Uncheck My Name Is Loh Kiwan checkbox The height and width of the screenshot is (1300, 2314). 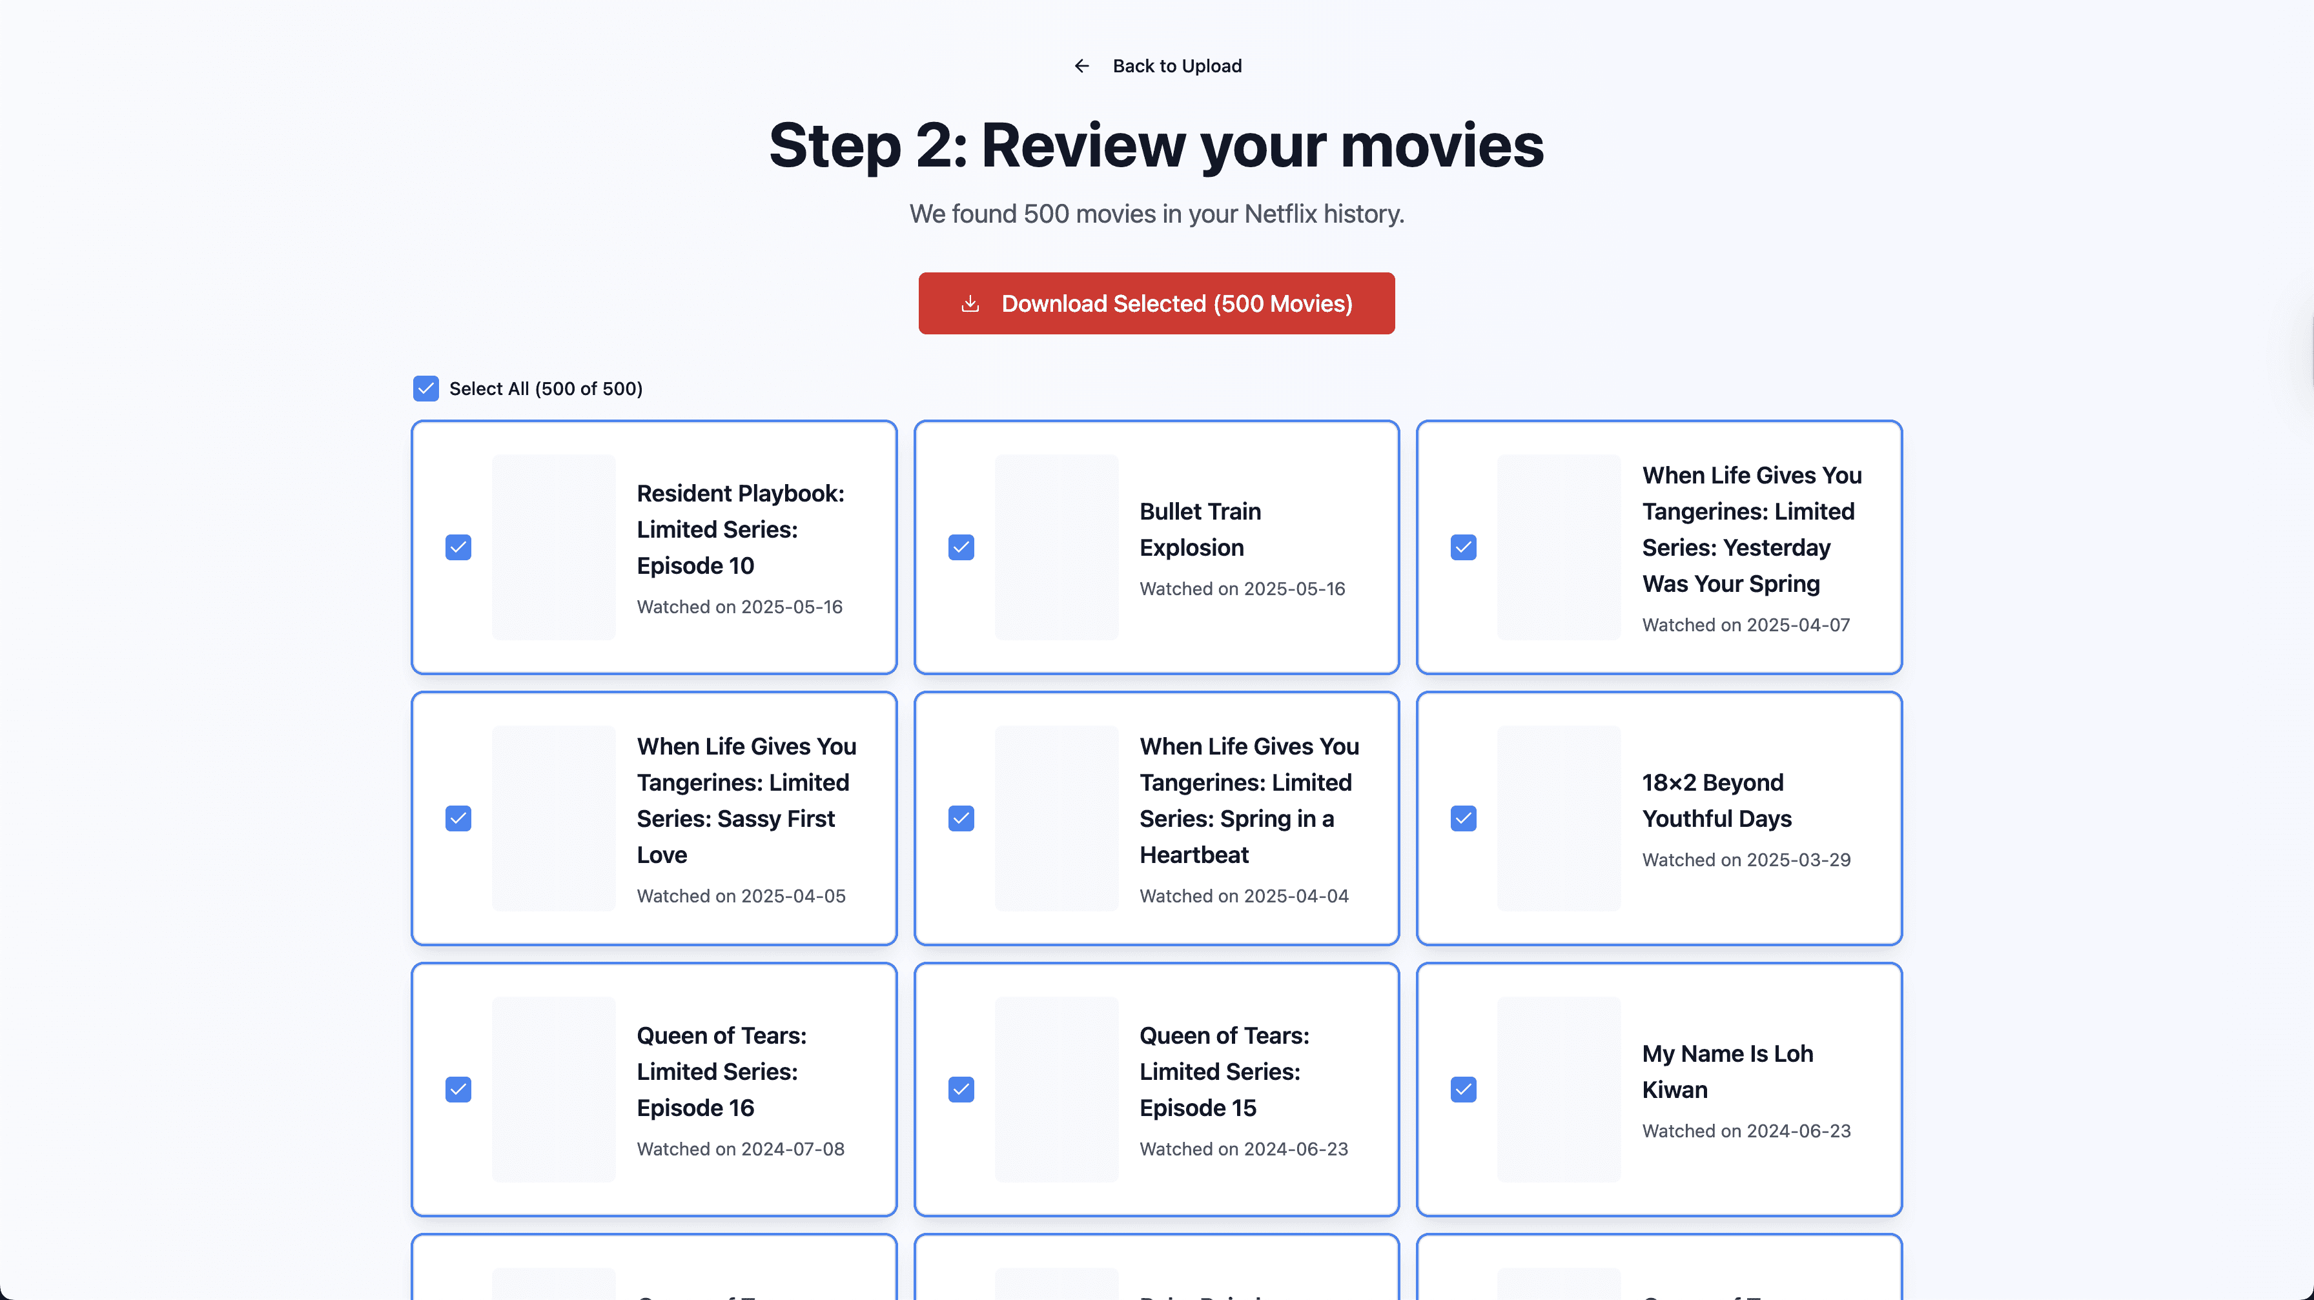coord(1463,1089)
